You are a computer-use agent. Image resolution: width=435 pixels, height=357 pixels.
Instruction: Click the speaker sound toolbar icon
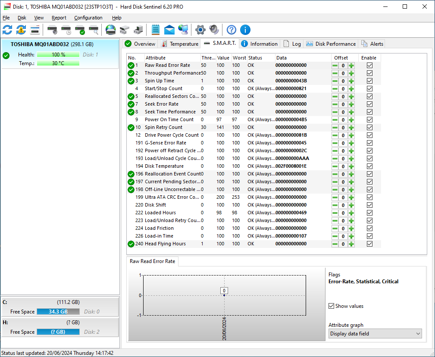pos(214,30)
